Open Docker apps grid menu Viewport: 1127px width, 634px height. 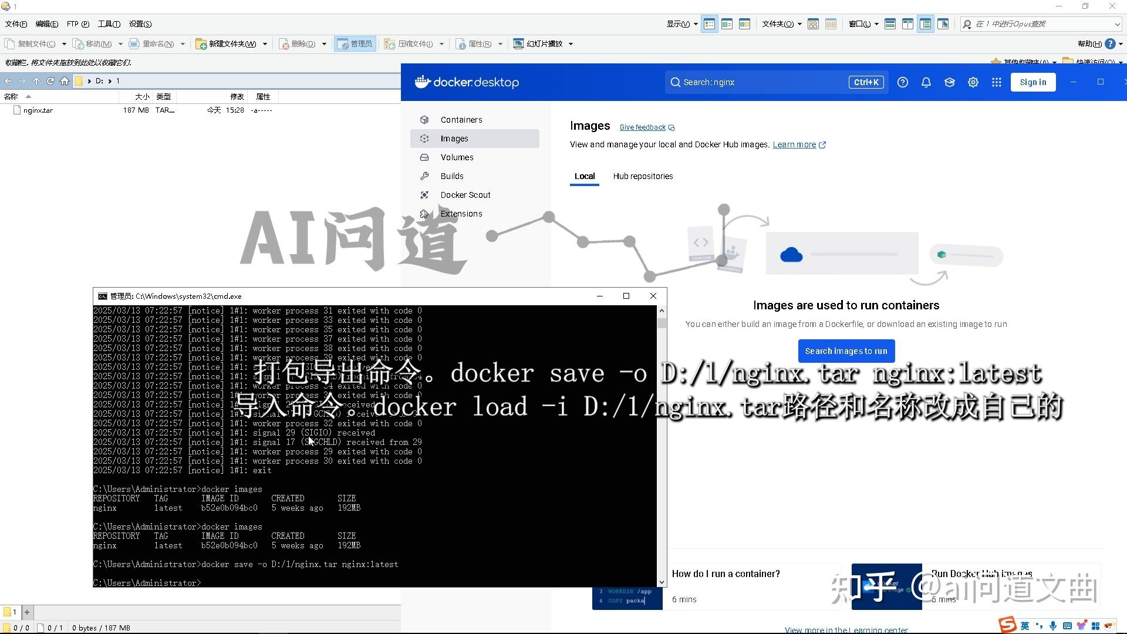coord(997,82)
